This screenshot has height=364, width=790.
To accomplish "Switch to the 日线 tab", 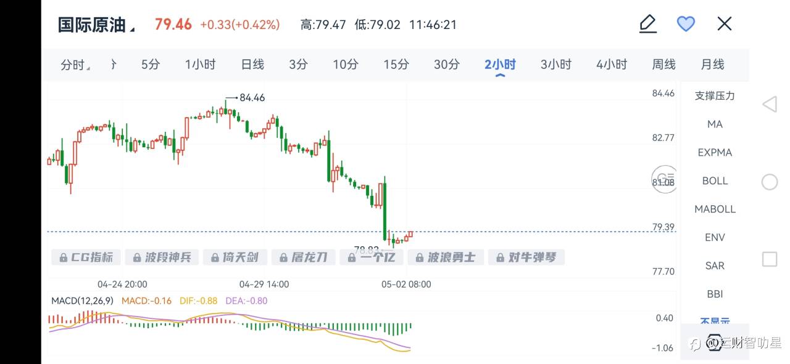I will [252, 64].
